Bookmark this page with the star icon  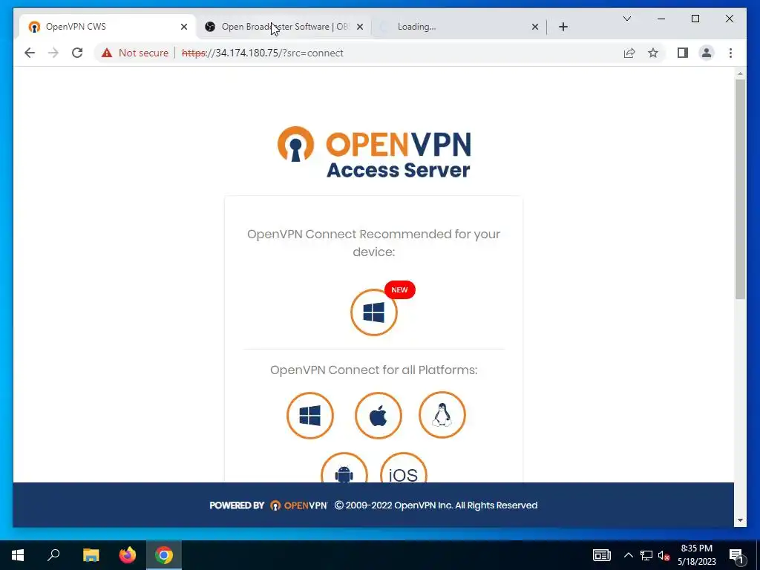click(x=653, y=53)
